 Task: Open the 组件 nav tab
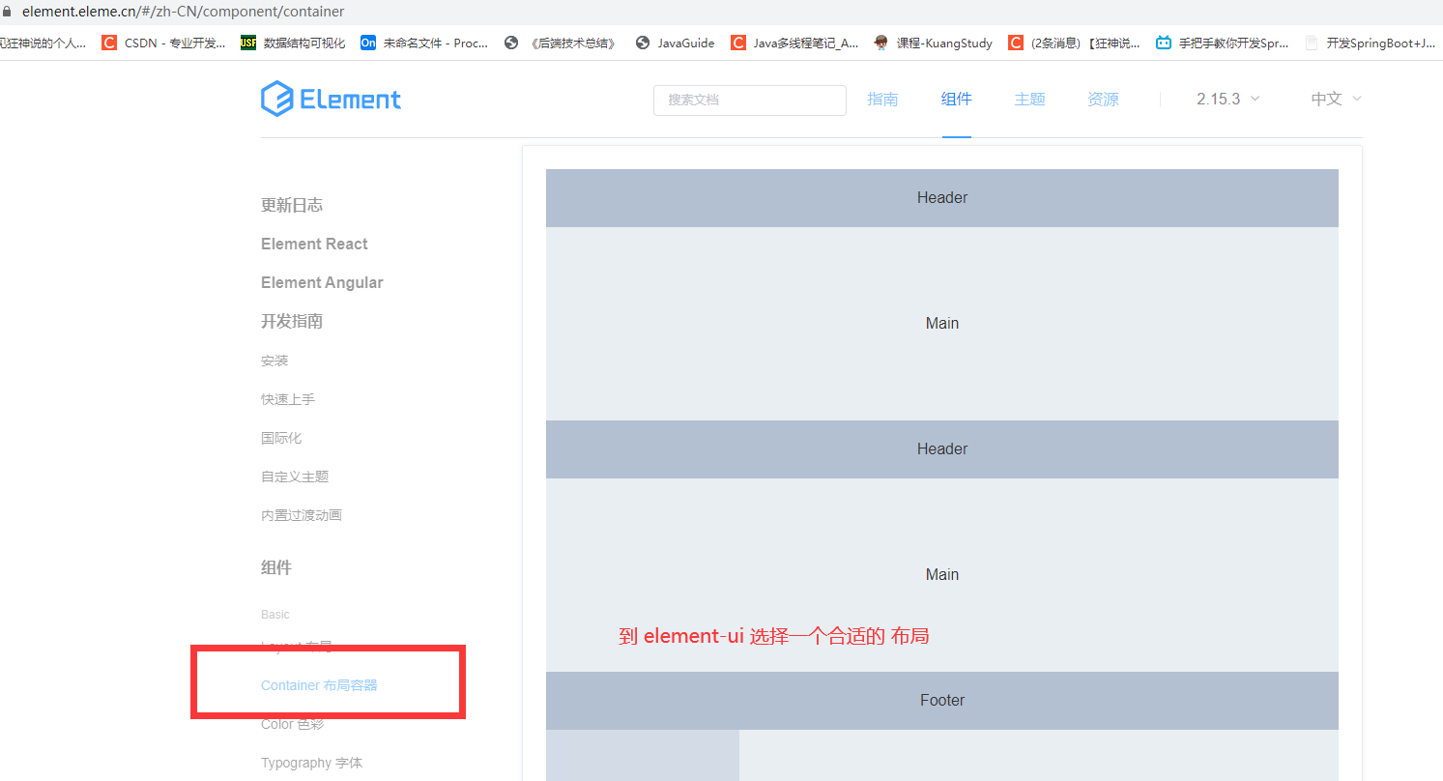[957, 99]
